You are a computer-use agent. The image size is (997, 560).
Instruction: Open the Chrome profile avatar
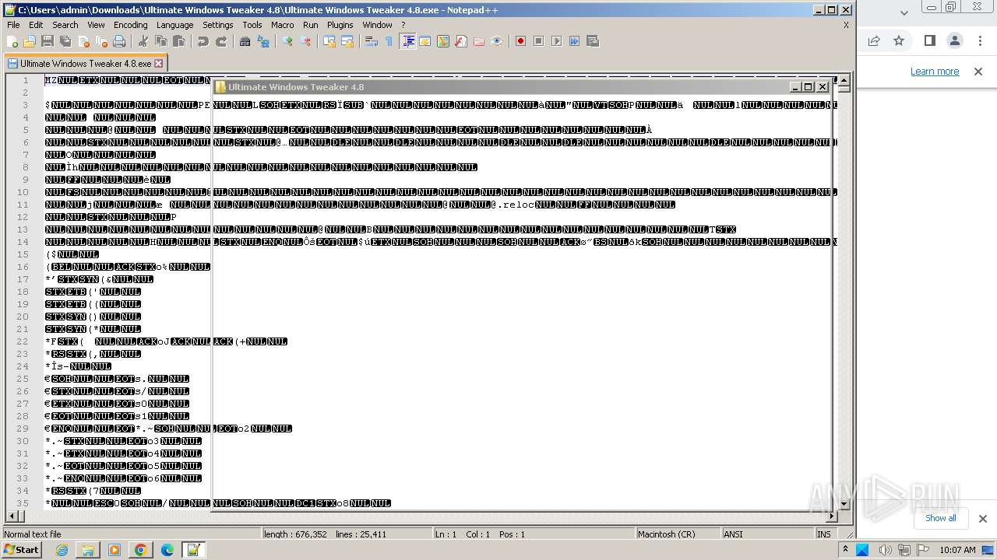pos(955,40)
